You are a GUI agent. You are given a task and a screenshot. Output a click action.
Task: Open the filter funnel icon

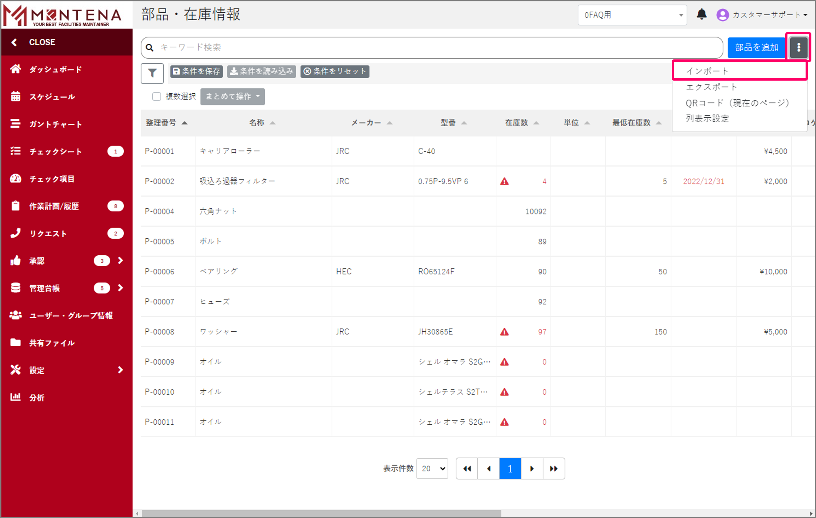click(152, 73)
